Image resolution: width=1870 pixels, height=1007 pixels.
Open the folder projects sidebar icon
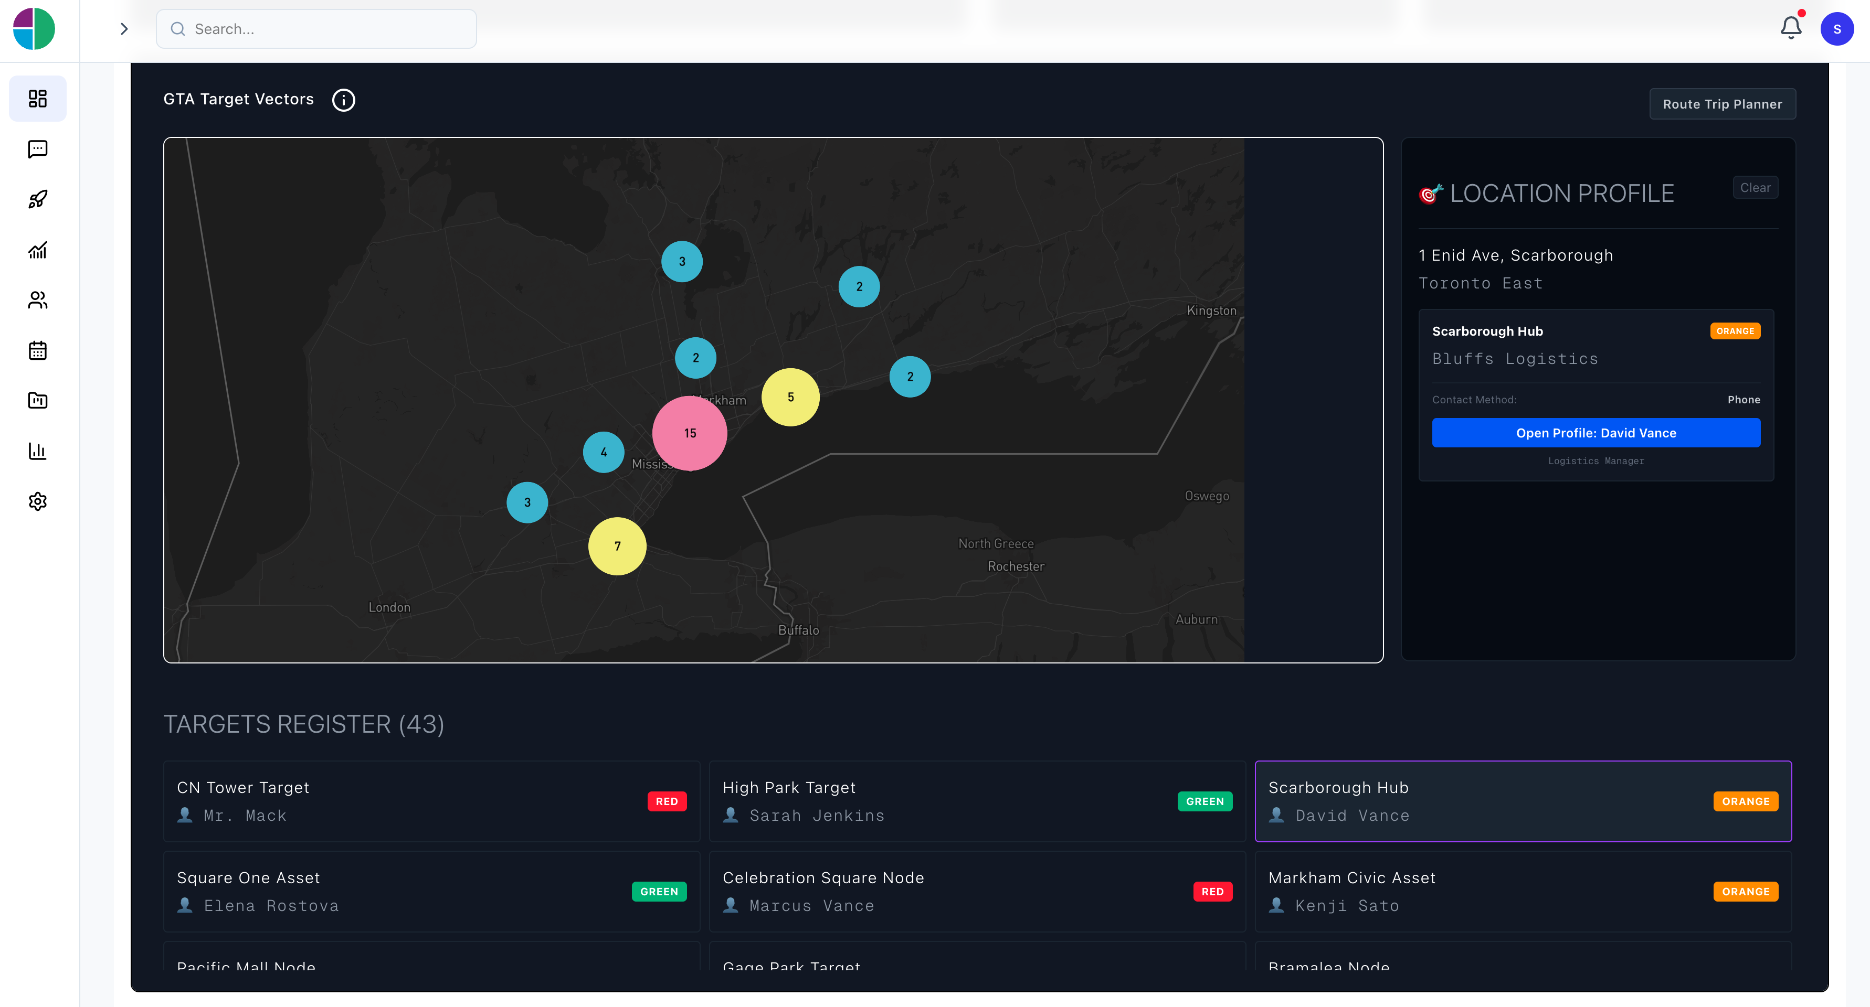pyautogui.click(x=38, y=401)
